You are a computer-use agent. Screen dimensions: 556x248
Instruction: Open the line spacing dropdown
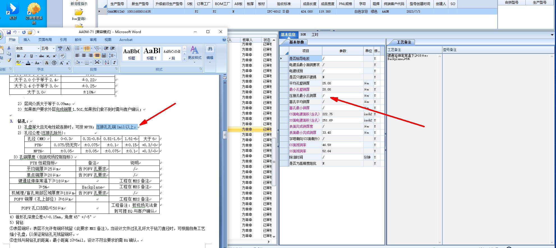tap(112, 55)
